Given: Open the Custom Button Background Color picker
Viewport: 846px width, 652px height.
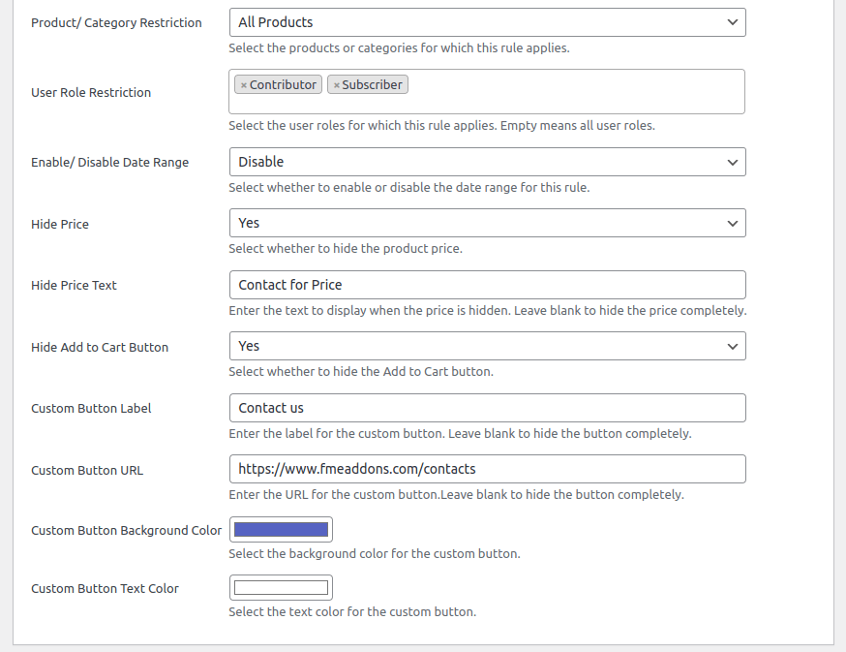Looking at the screenshot, I should click(x=281, y=529).
